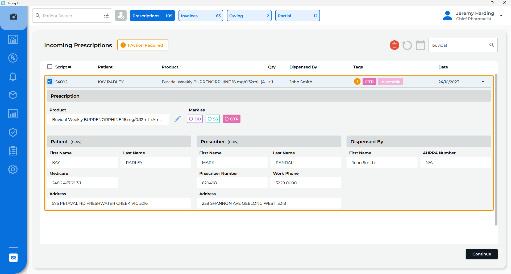Click the 1 Action Required badge
This screenshot has width=511, height=274.
pos(143,45)
